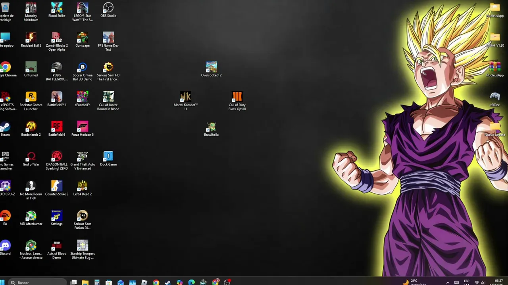The width and height of the screenshot is (508, 285).
Task: Select the Acts of Blood Demo icon
Action: [57, 249]
